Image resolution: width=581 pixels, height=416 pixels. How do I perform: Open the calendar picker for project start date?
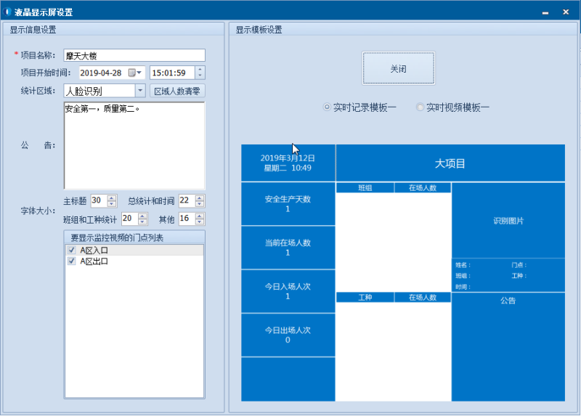(x=132, y=73)
